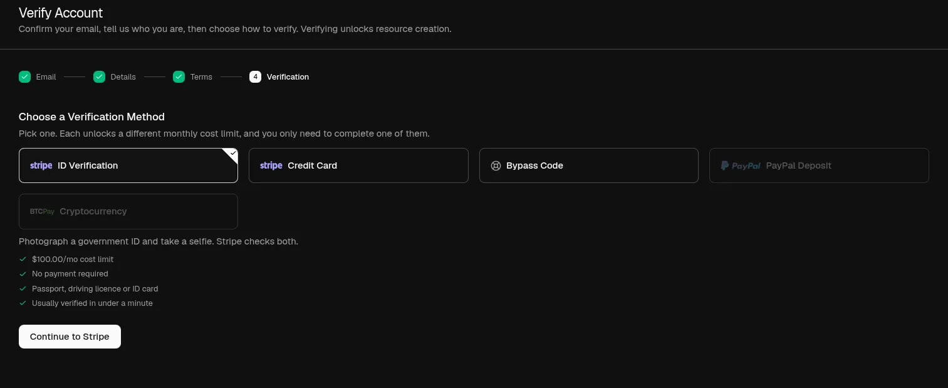Click the selected checkmark corner on ID Verification

[232, 154]
